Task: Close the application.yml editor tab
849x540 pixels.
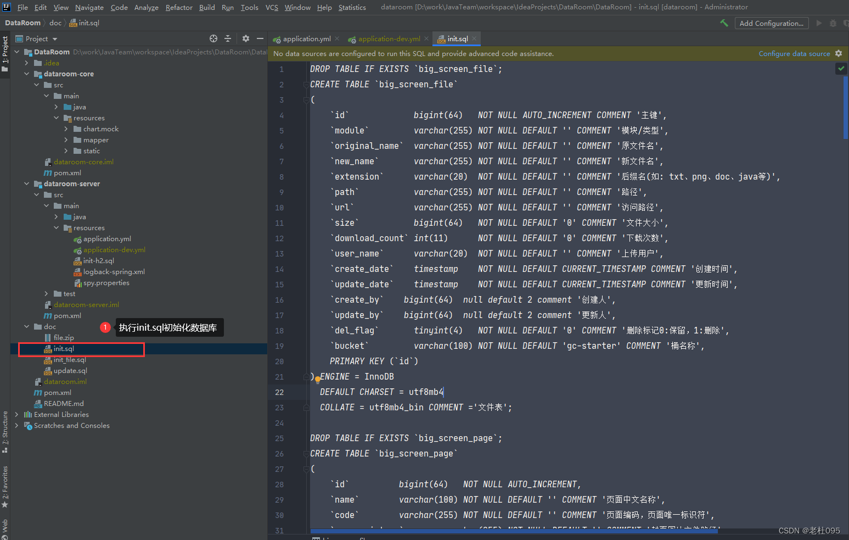Action: [337, 38]
